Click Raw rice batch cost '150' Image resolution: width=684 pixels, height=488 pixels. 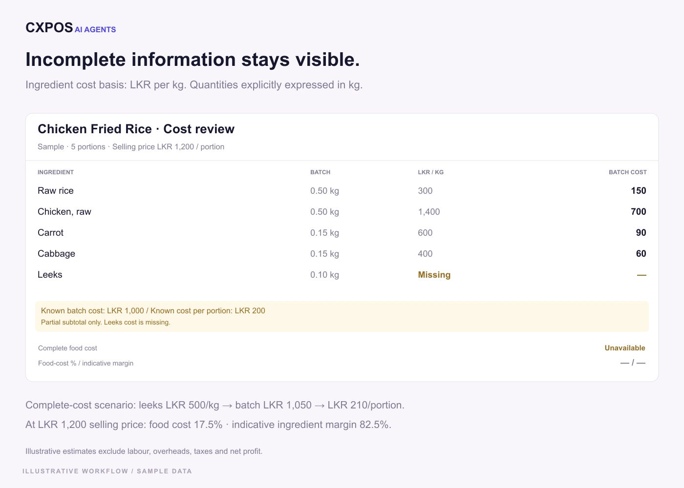(639, 191)
